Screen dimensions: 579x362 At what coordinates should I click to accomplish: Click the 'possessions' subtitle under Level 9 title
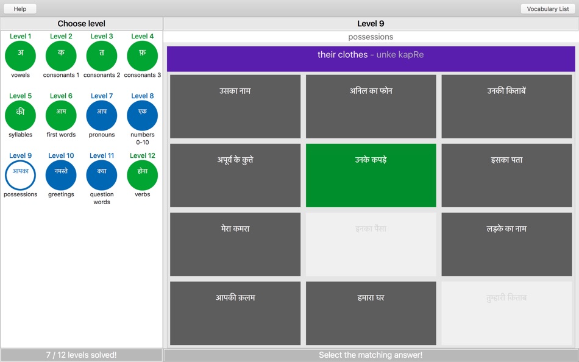(x=371, y=37)
